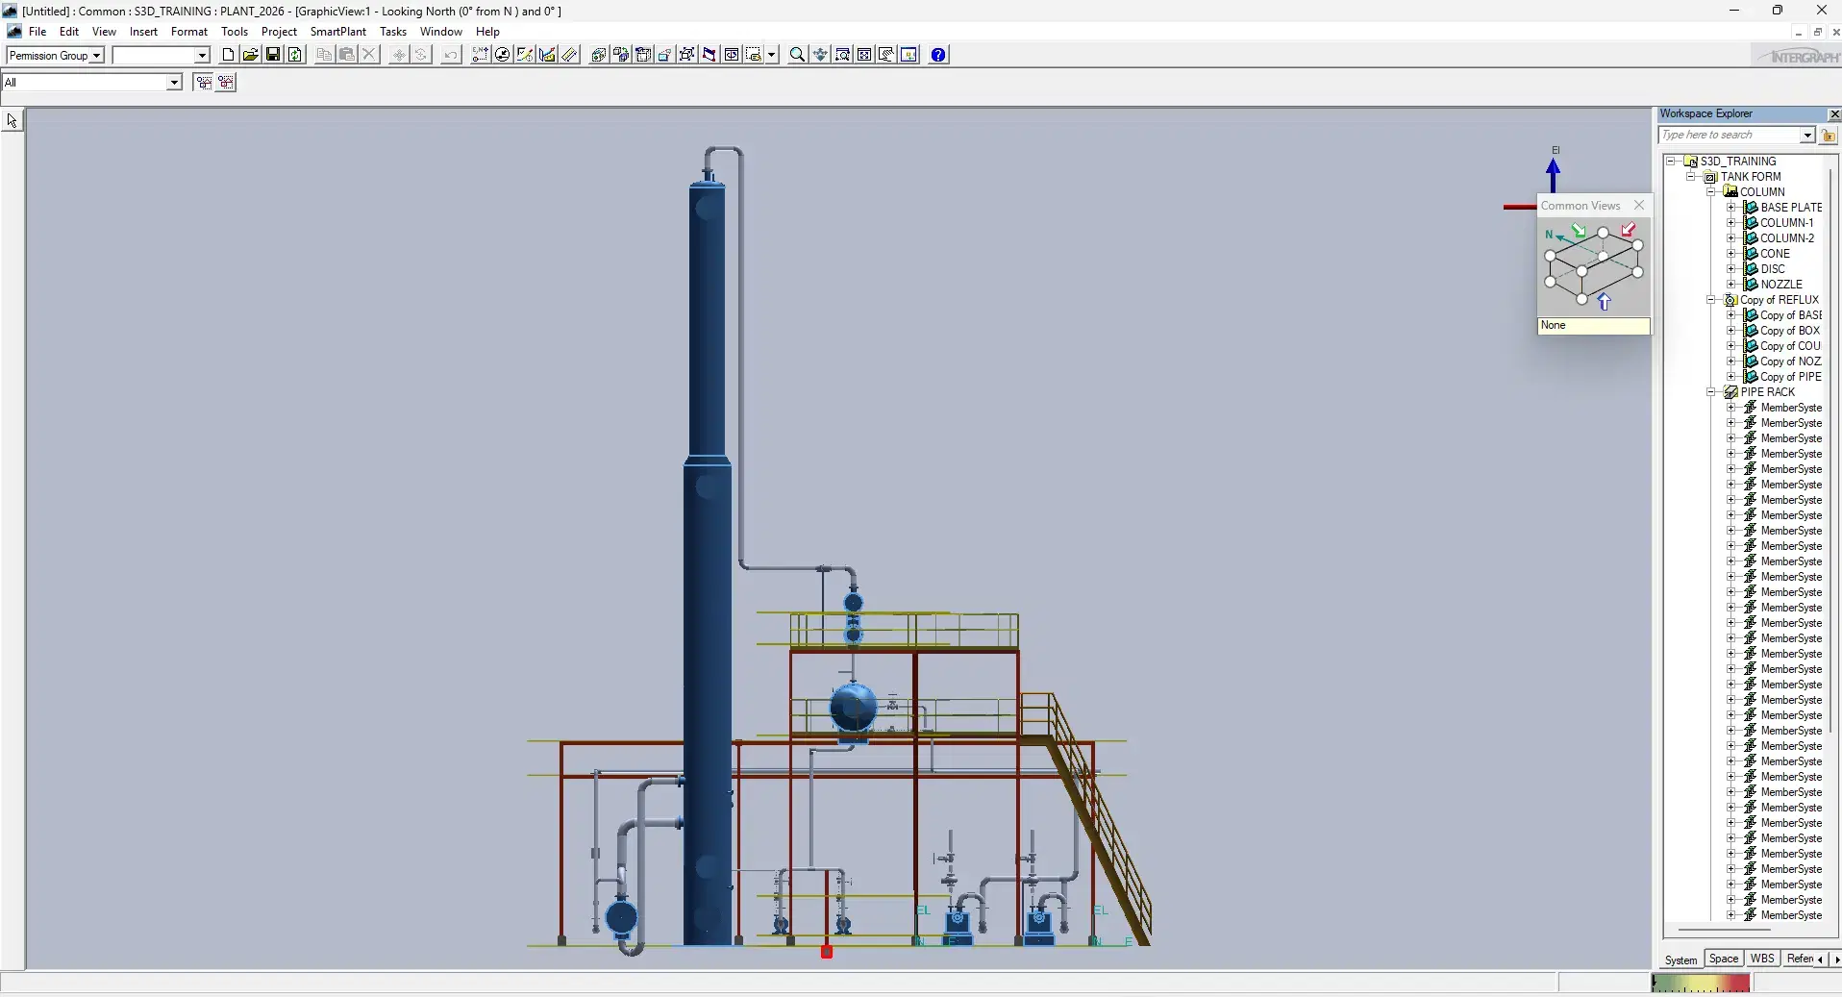Click the red arrow in Common Views
The image size is (1842, 997).
[1628, 230]
